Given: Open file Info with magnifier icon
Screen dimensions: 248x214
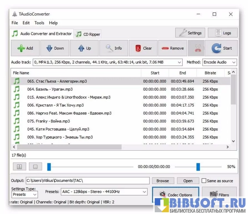Looking at the screenshot, I should (x=114, y=48).
